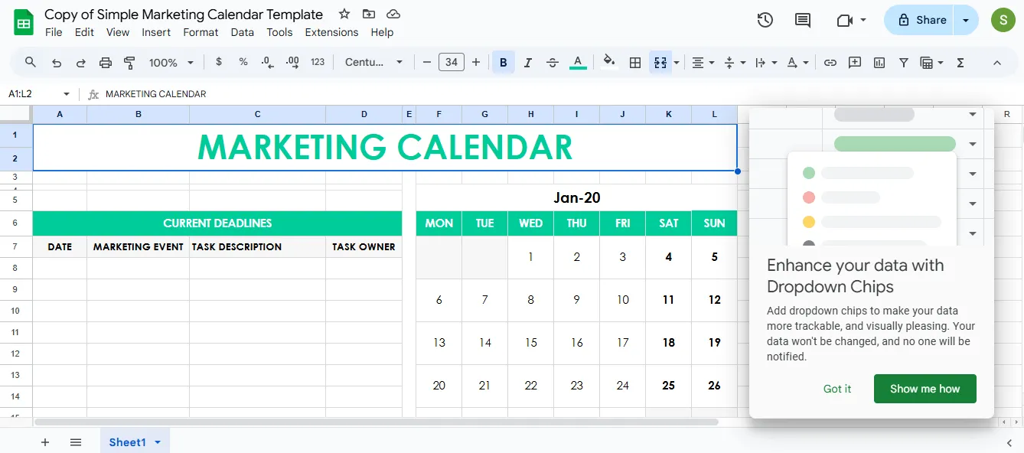Image resolution: width=1024 pixels, height=453 pixels.
Task: Show the side panel chevron
Action: pyautogui.click(x=1009, y=442)
